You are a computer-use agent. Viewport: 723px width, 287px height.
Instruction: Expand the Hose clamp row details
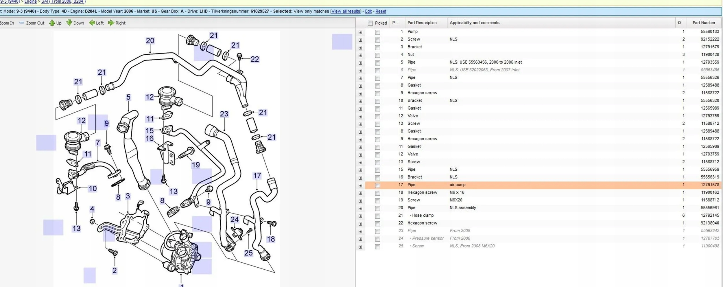360,216
